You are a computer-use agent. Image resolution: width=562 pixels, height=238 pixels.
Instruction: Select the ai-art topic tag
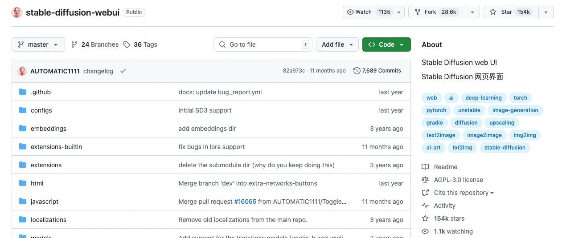(434, 148)
